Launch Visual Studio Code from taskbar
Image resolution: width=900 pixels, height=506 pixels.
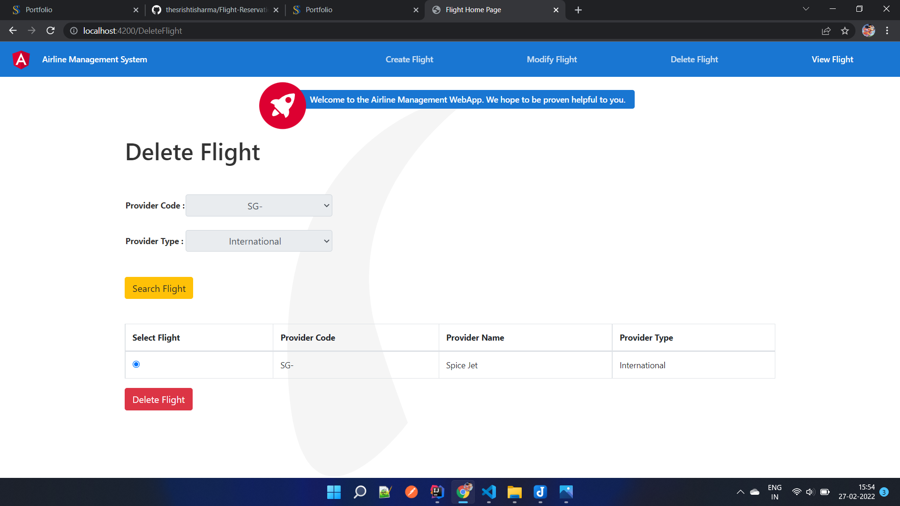point(488,492)
